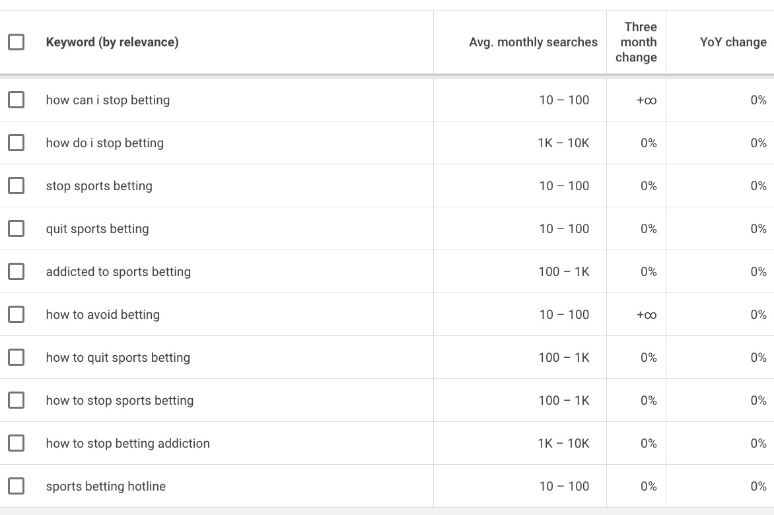
Task: Check the box for 'how do i stop betting'
Action: (16, 143)
